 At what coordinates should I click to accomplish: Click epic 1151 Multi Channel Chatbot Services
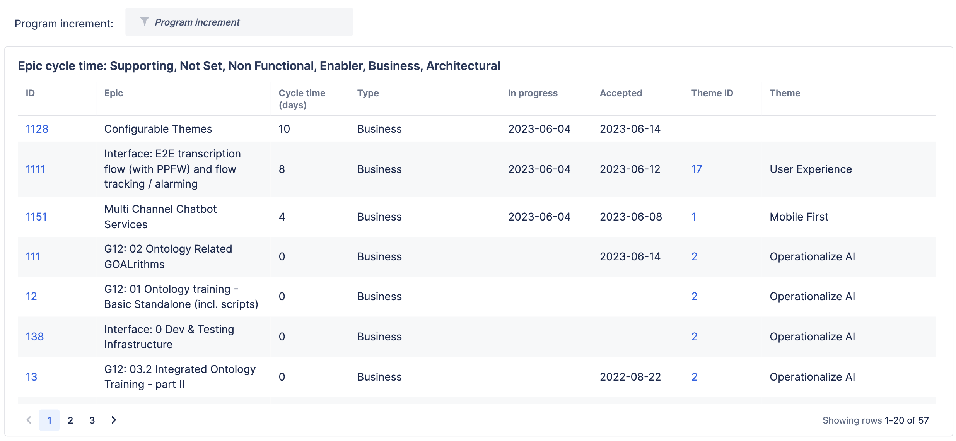37,216
